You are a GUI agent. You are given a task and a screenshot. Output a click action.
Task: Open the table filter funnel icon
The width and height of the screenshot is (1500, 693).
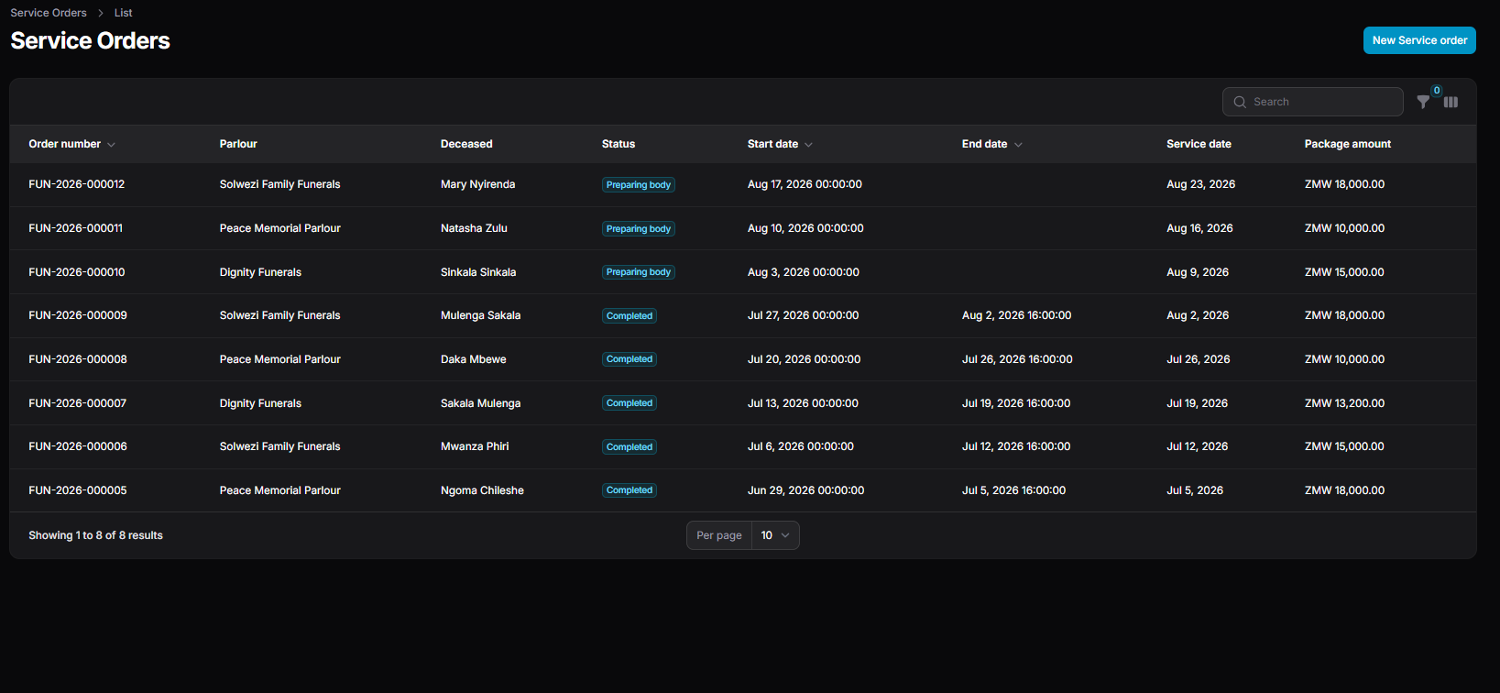click(1422, 103)
